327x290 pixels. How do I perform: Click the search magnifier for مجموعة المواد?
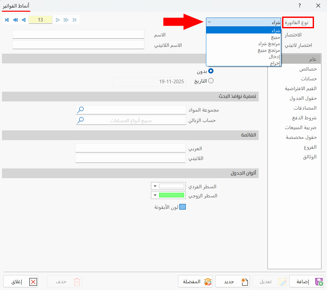(x=81, y=110)
